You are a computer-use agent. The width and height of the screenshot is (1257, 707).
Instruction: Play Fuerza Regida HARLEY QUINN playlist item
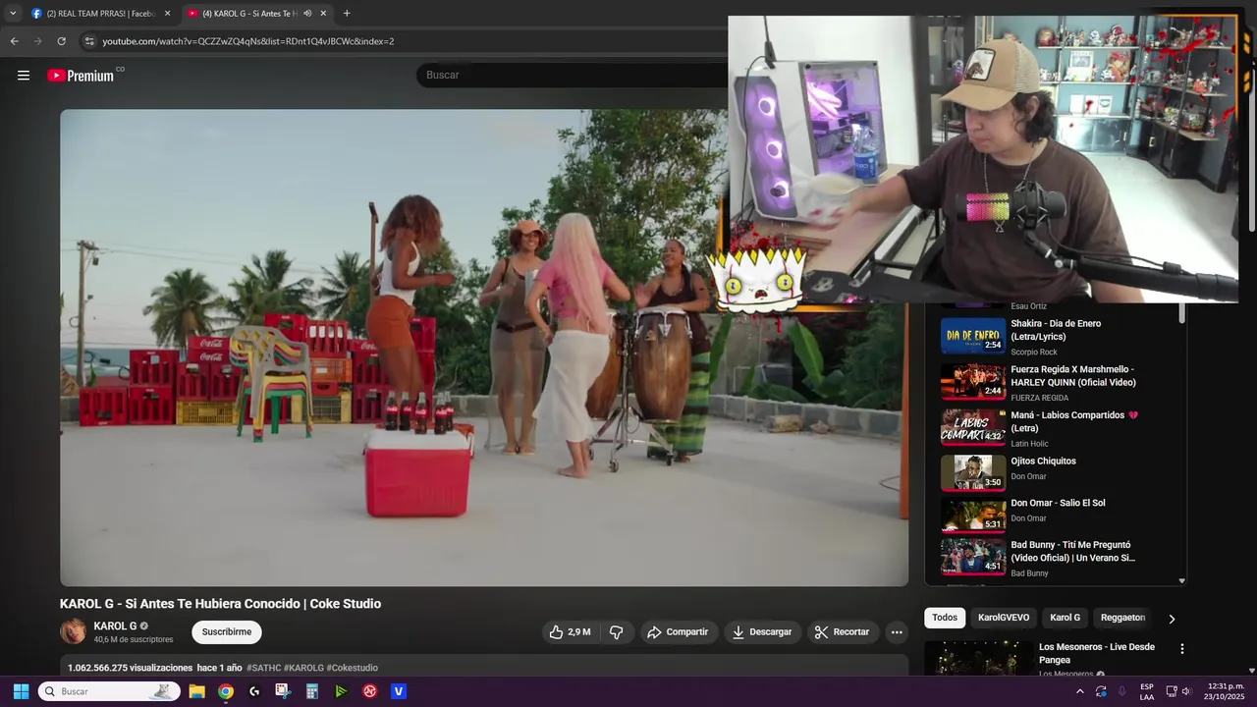1056,382
